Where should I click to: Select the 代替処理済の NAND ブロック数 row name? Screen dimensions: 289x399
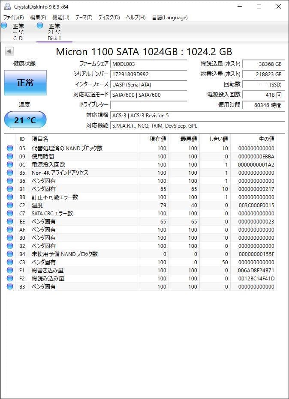pyautogui.click(x=67, y=148)
